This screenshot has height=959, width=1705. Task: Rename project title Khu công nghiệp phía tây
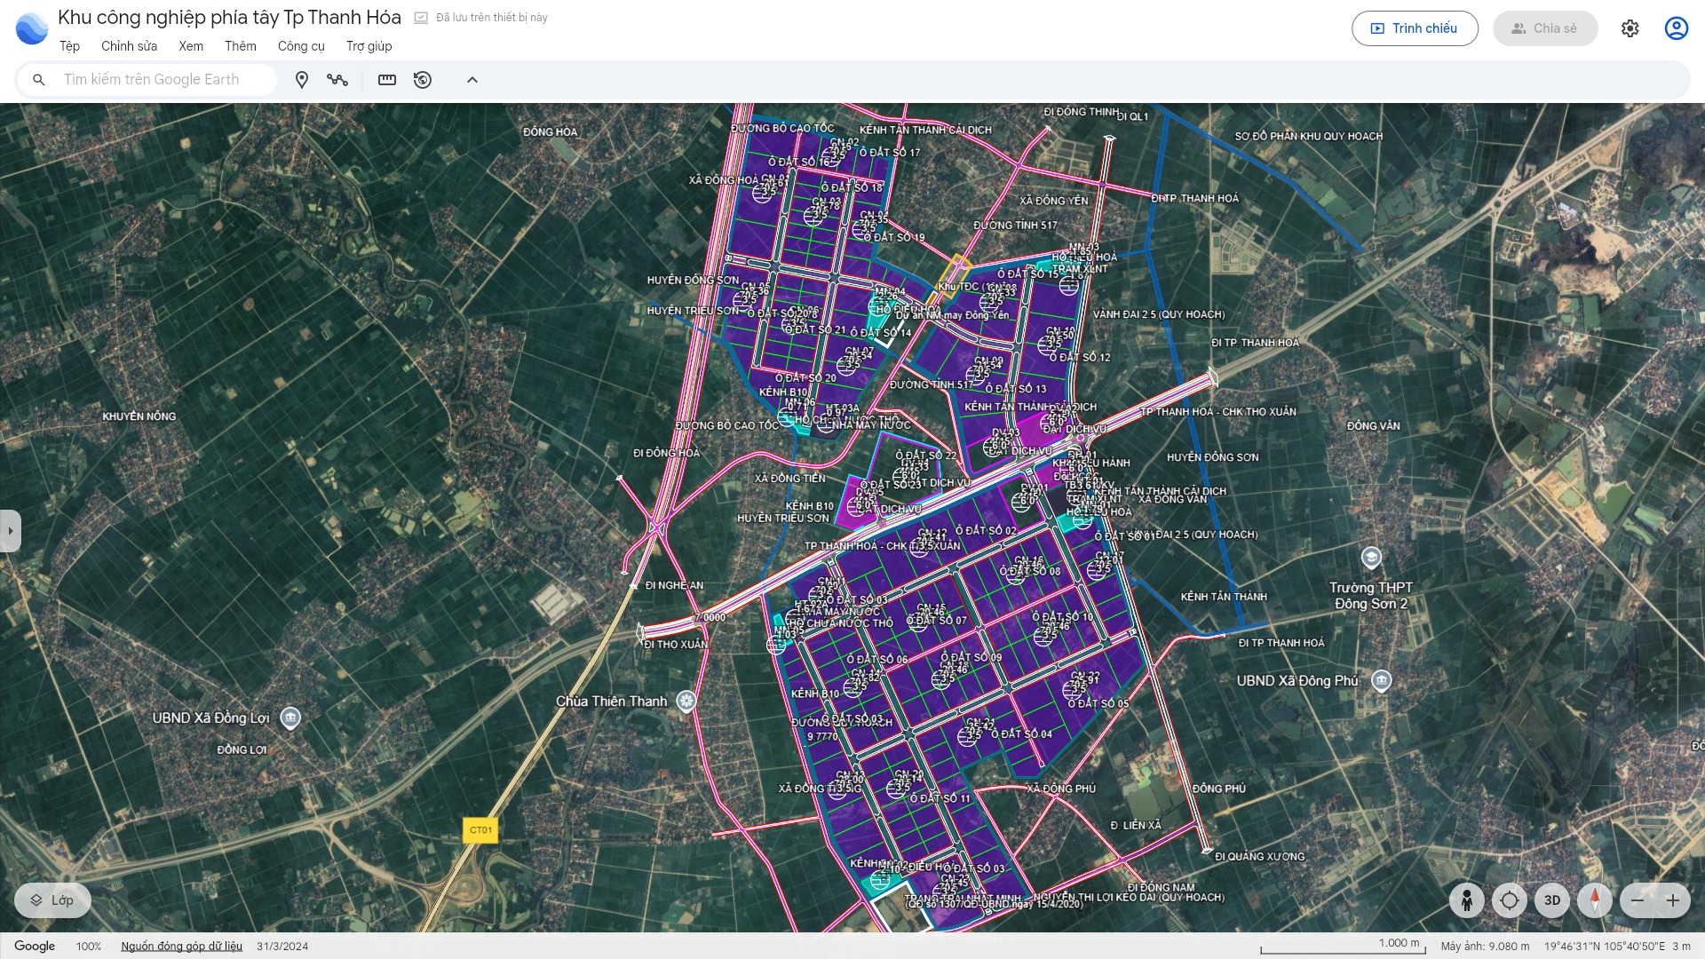tap(229, 17)
